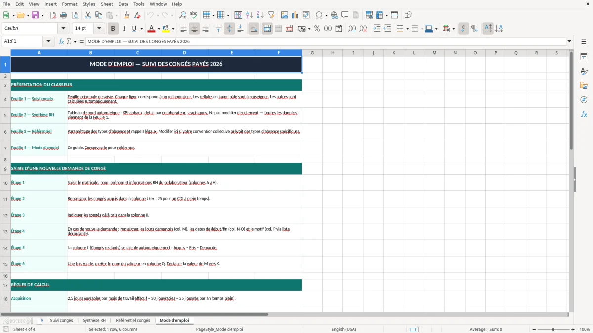593x333 pixels.
Task: Click column G header
Action: (312, 53)
